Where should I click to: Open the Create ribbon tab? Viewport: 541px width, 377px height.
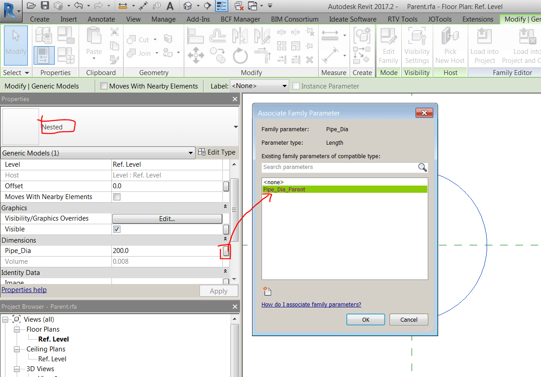click(x=40, y=19)
